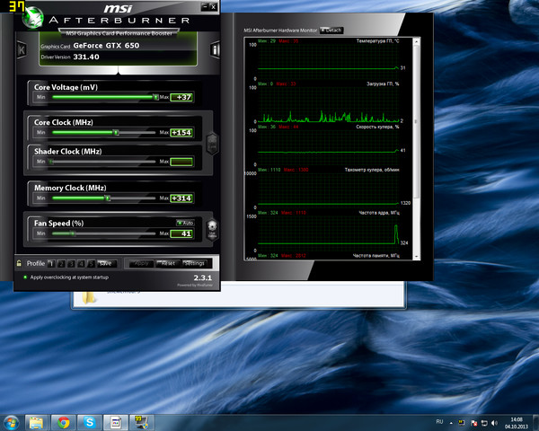
Task: Click the Afterburner jet logo emblem
Action: [x=32, y=18]
